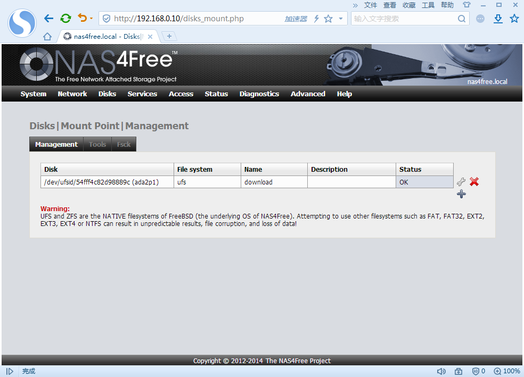
Task: Select the nas4free.local browser tab
Action: point(108,36)
